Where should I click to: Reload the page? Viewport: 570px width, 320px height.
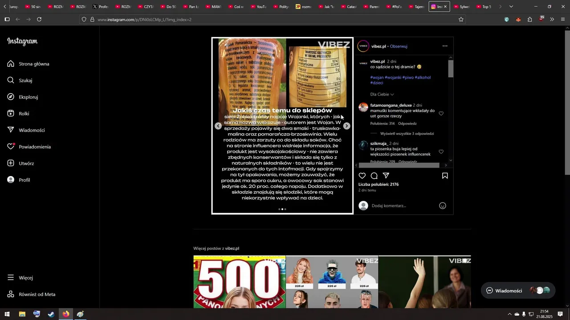(39, 20)
